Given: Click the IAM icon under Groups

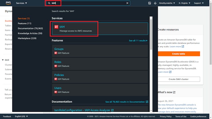Looking at the screenshot, I should coord(56,53).
